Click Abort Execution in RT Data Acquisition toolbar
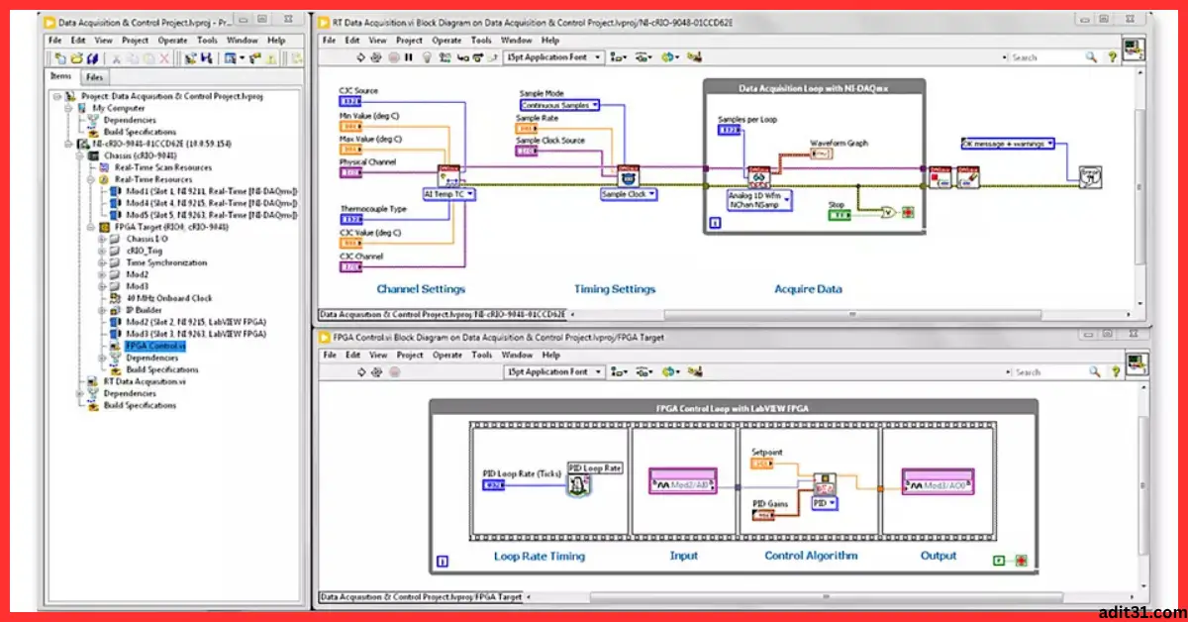This screenshot has width=1188, height=622. tap(393, 57)
